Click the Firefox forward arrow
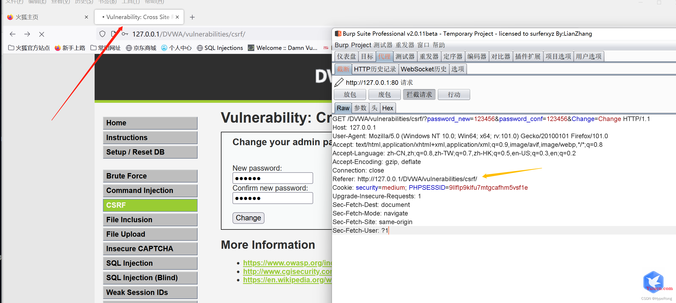 point(27,34)
